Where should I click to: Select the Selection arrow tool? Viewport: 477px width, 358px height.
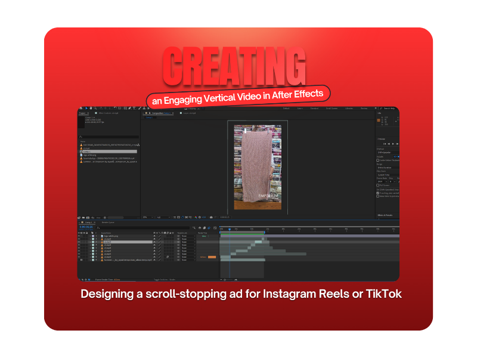pyautogui.click(x=86, y=108)
